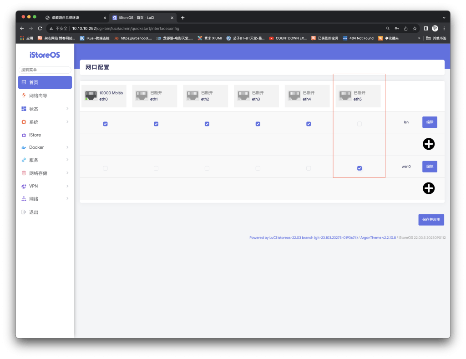Expand the 网络存储 sidebar menu

click(x=45, y=173)
